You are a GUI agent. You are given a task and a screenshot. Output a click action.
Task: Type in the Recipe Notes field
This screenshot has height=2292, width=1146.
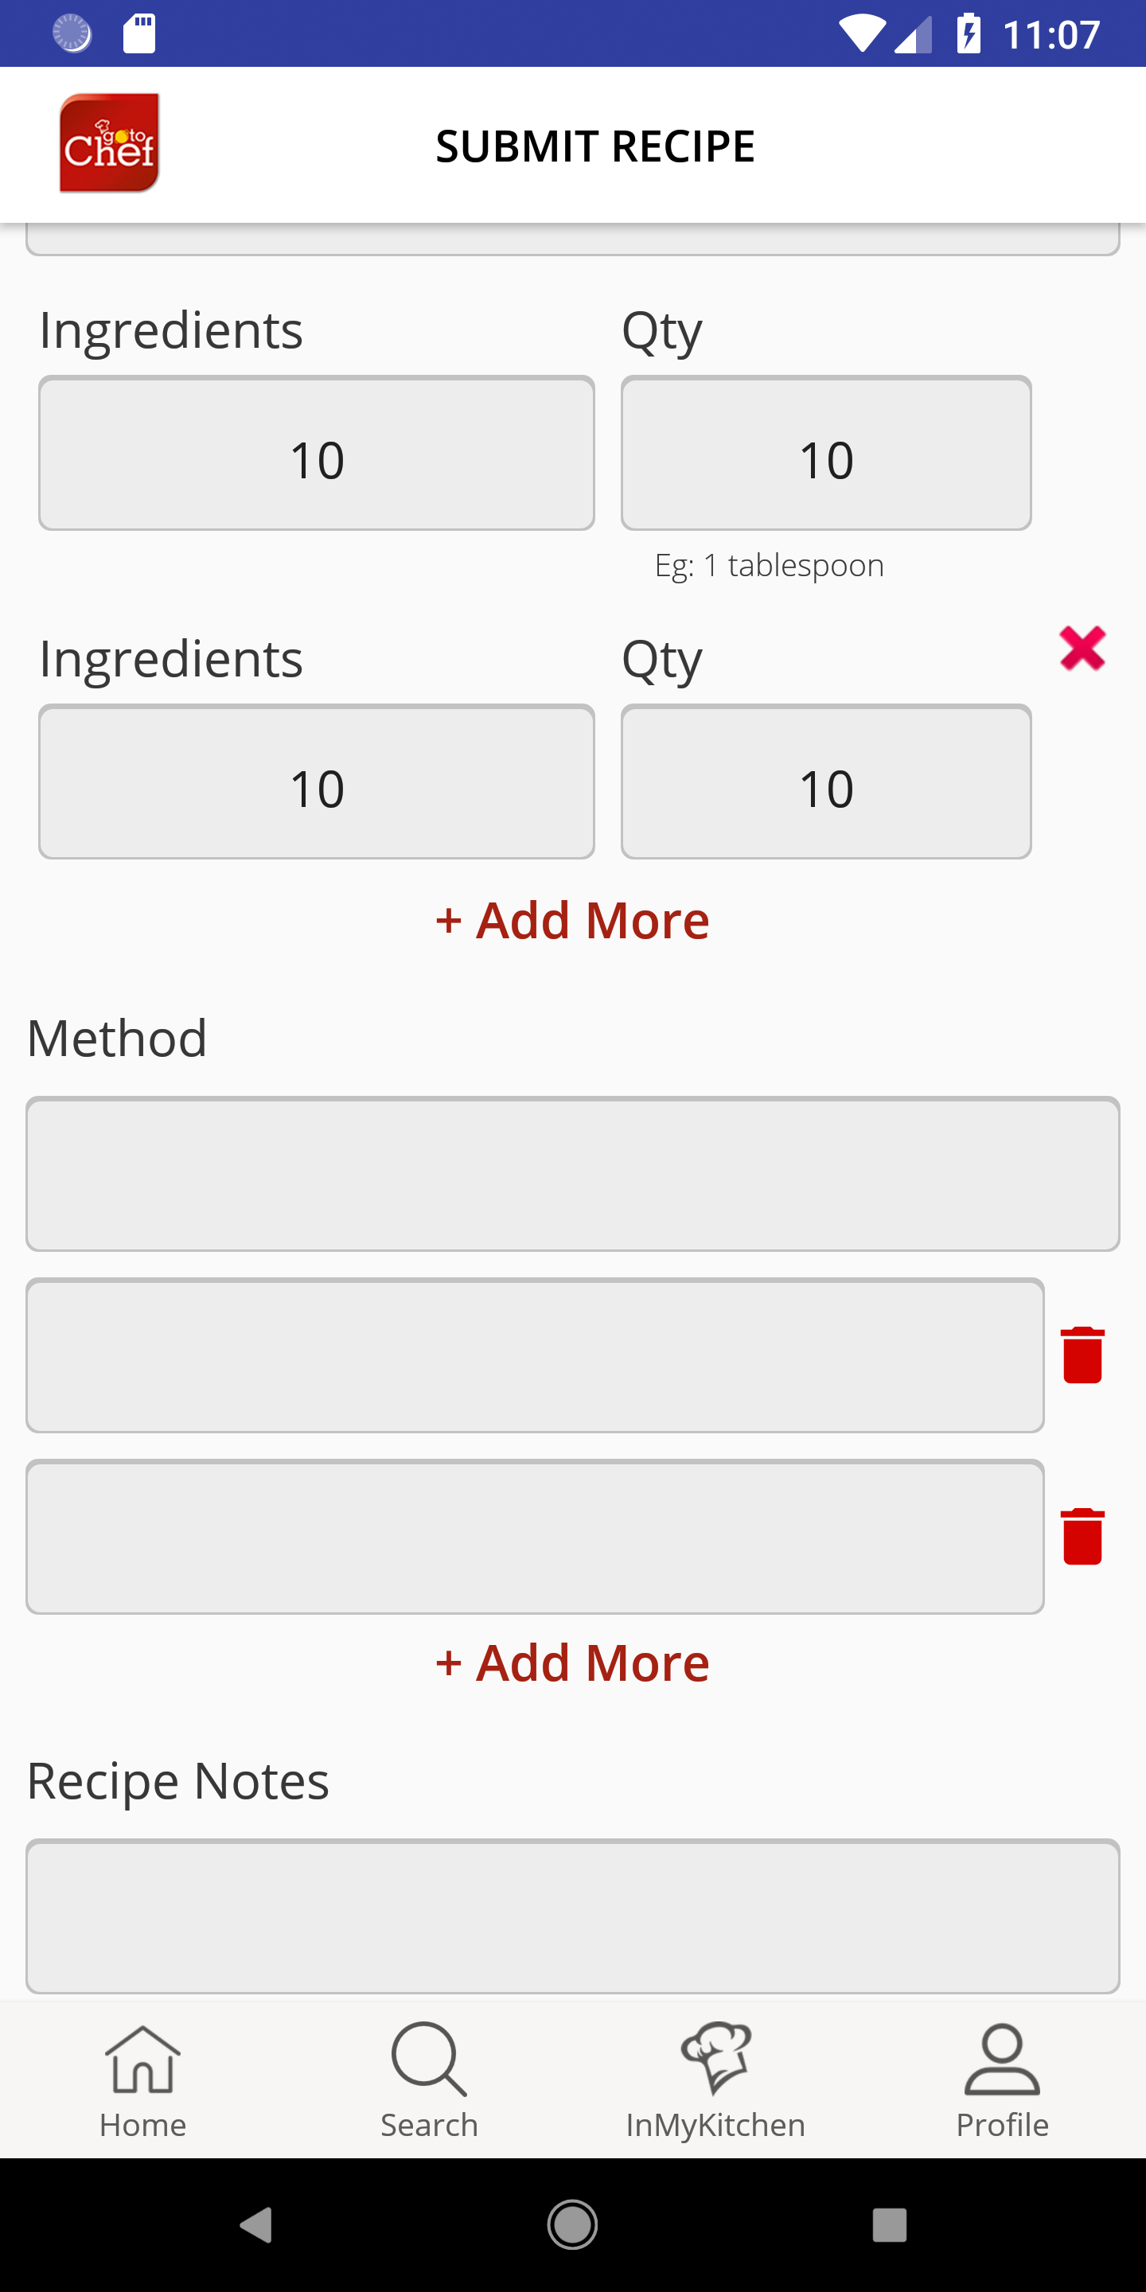(572, 1916)
